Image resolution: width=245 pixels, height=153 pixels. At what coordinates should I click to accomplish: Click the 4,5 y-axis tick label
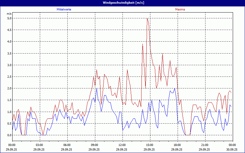[x=9, y=30]
